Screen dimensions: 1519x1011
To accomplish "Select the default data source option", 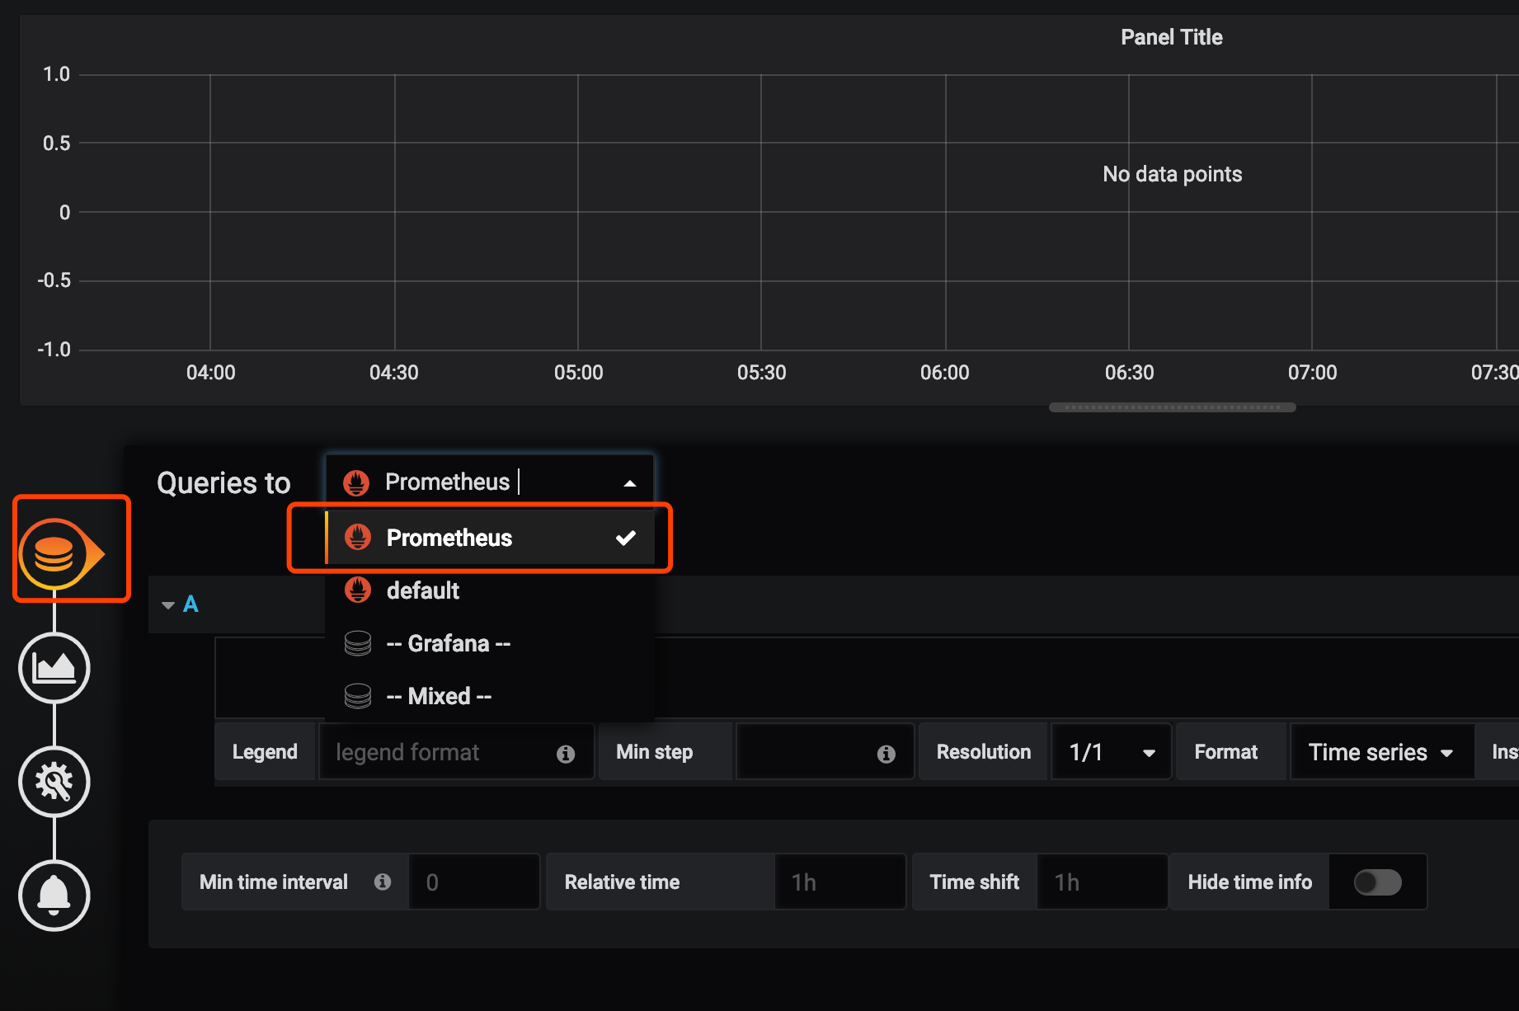I will pos(423,590).
